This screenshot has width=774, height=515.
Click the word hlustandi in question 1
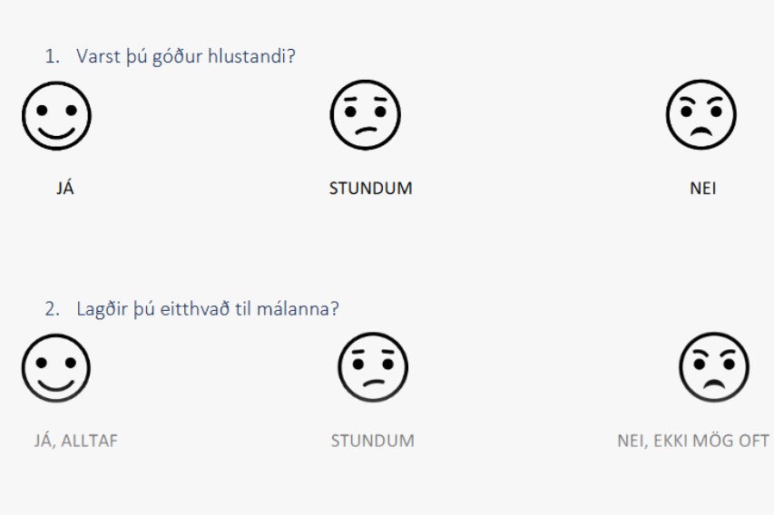pyautogui.click(x=251, y=56)
